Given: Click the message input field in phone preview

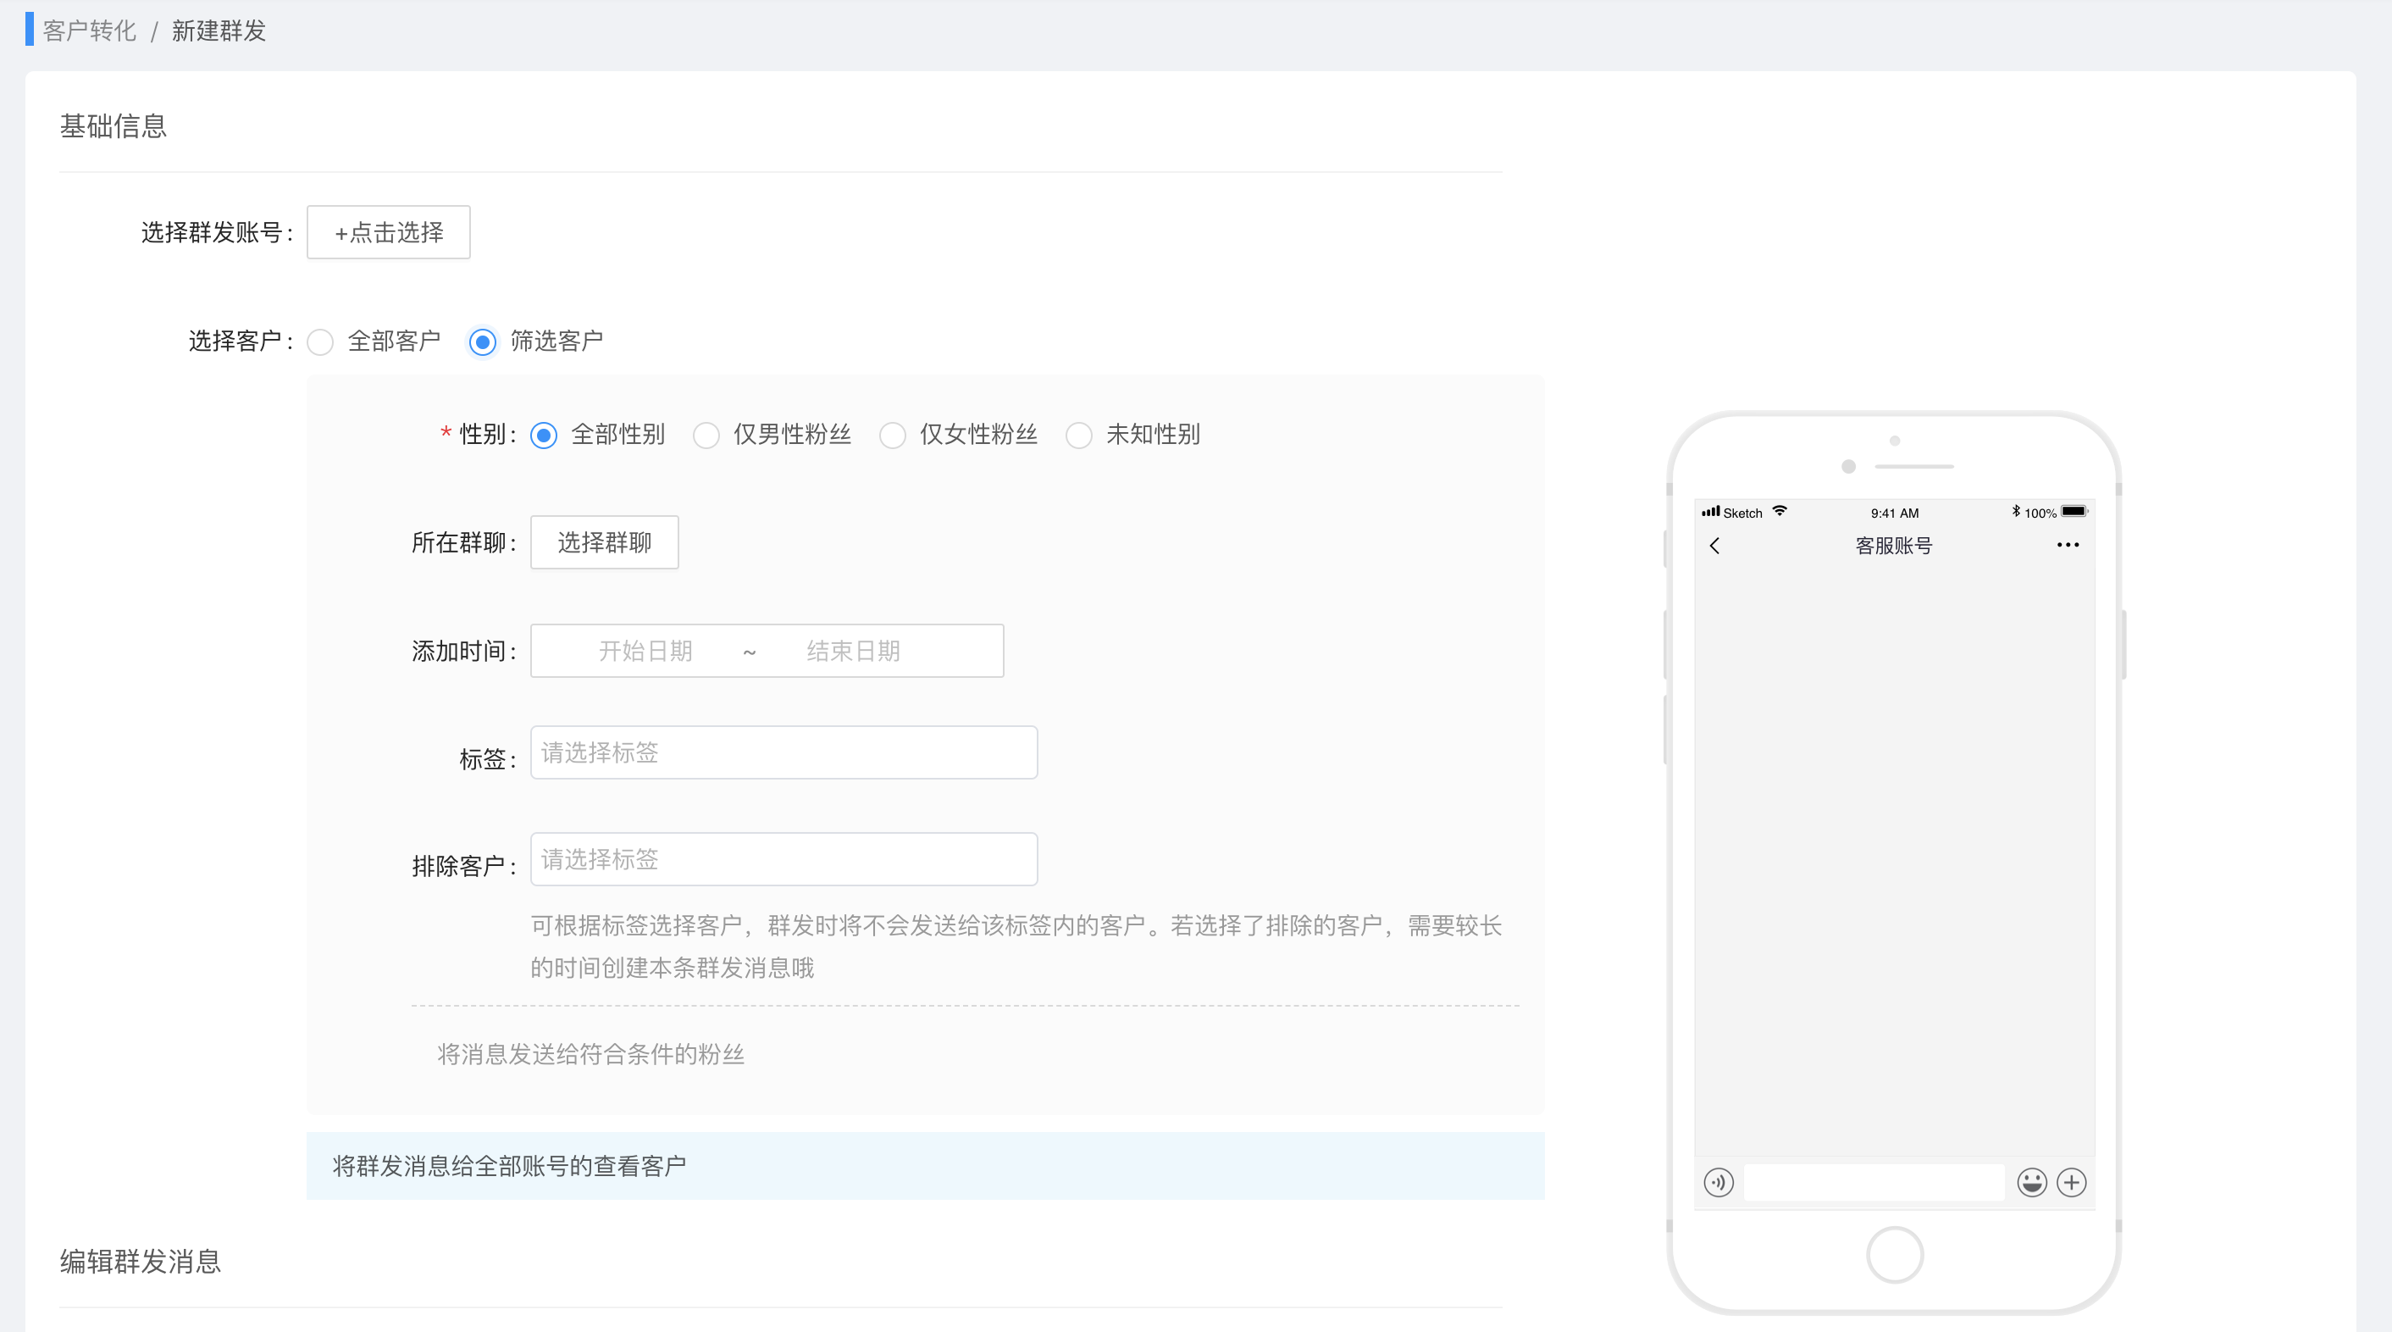Looking at the screenshot, I should [1873, 1183].
